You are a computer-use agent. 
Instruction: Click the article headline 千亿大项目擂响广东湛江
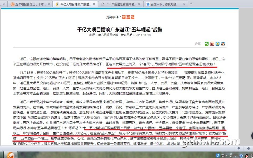point(120,29)
